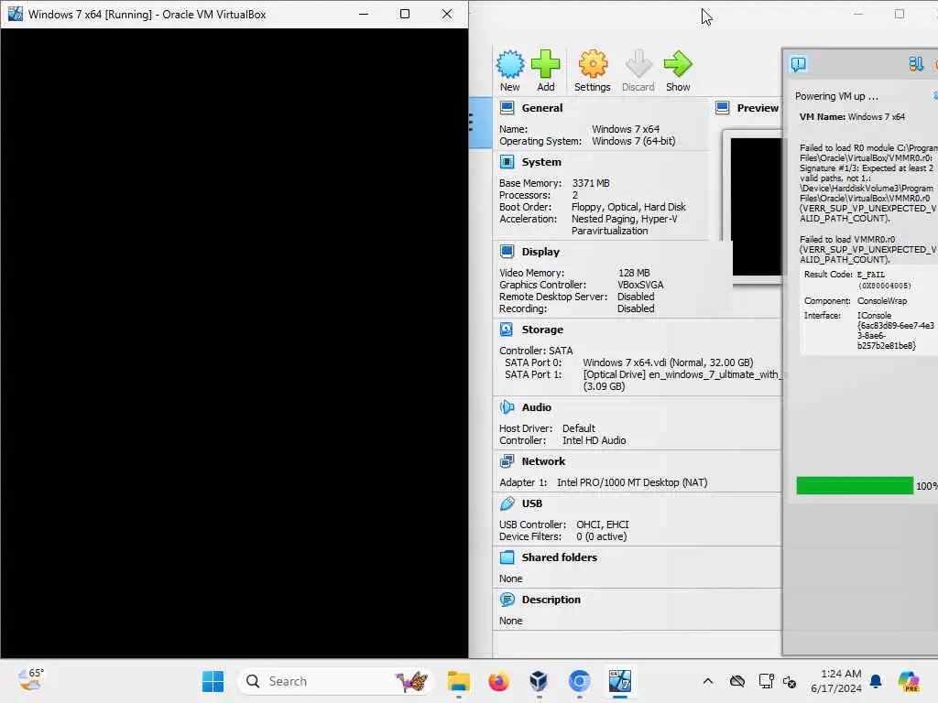The image size is (938, 703).
Task: Click the USB section header text
Action: [x=532, y=503]
